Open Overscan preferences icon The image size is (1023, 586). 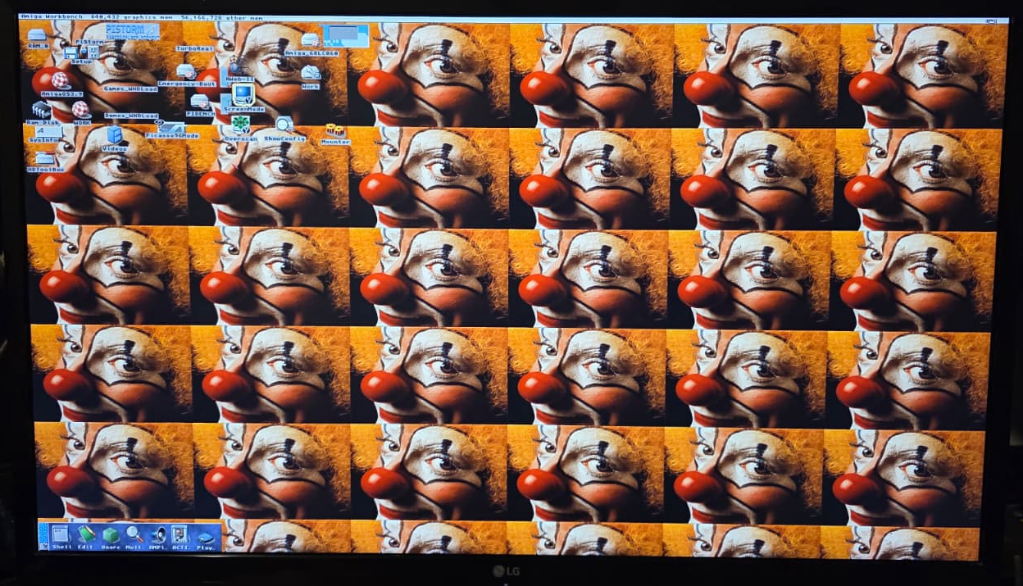240,125
